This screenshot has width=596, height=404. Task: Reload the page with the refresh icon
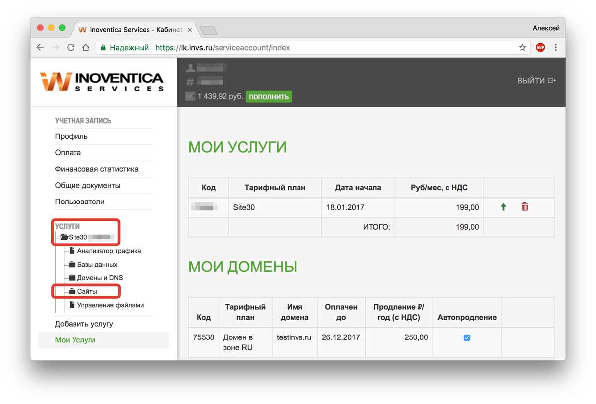coord(71,48)
